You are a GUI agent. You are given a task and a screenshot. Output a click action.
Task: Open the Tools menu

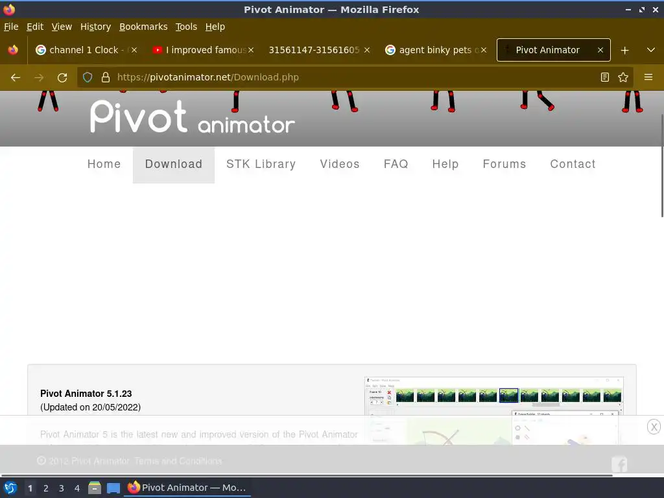[186, 27]
